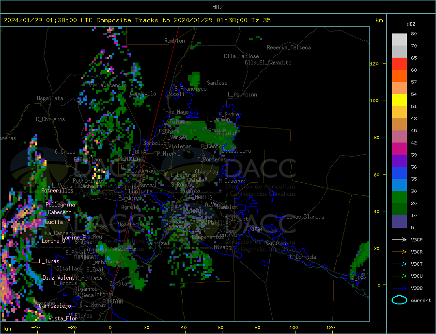The image size is (436, 334).
Task: Click the Tres_Mayo label on map
Action: pos(175,112)
